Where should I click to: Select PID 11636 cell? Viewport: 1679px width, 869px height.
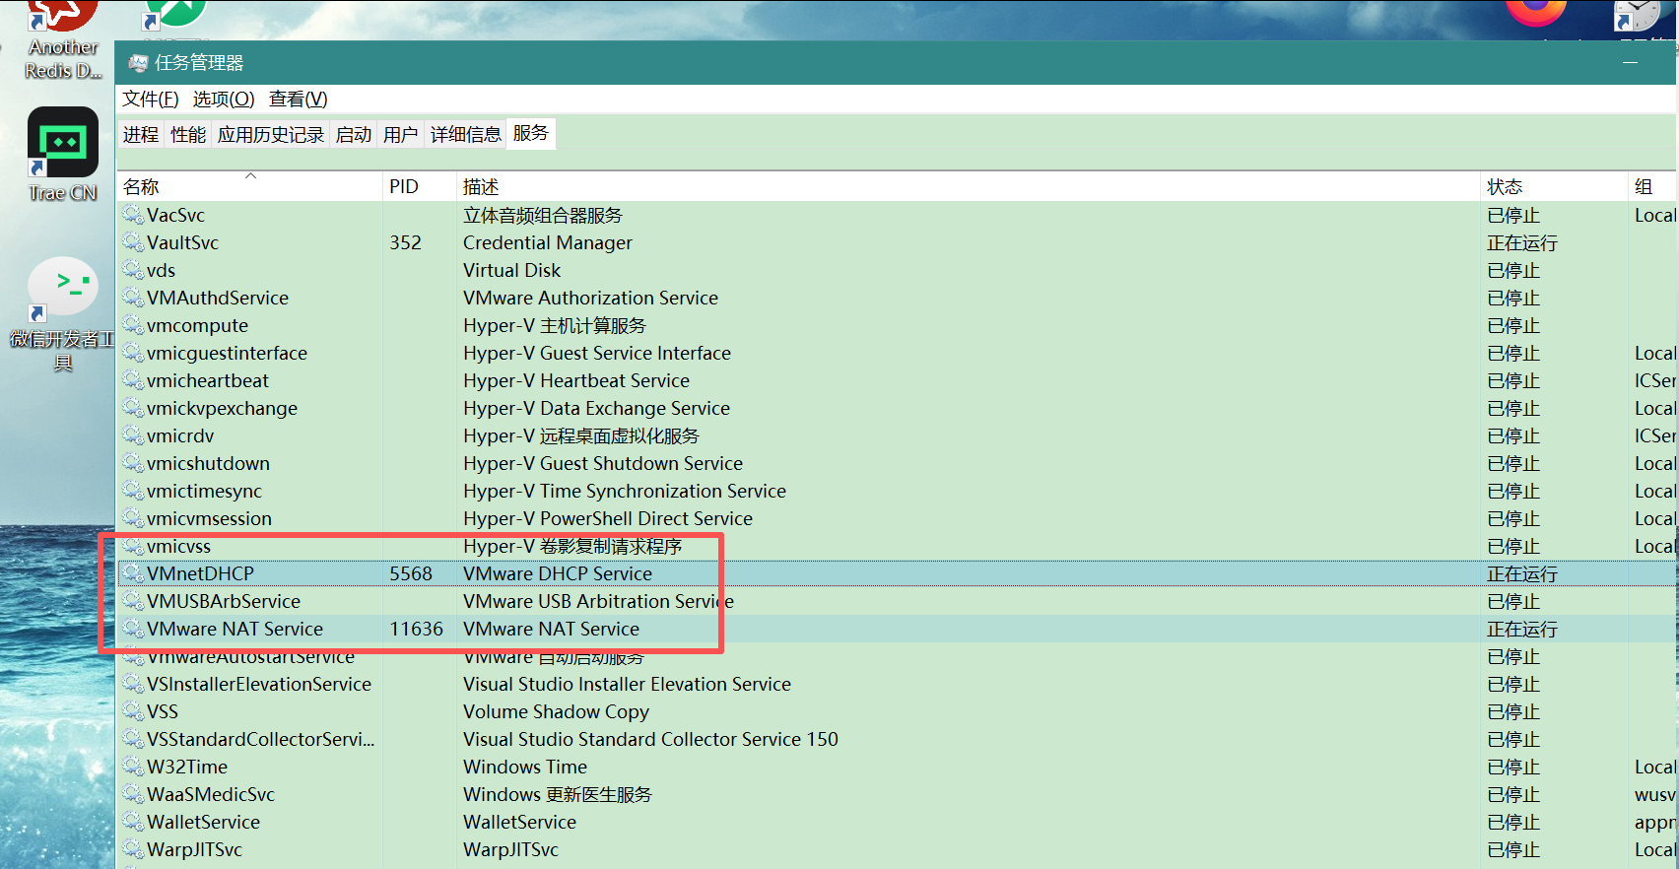coord(416,629)
